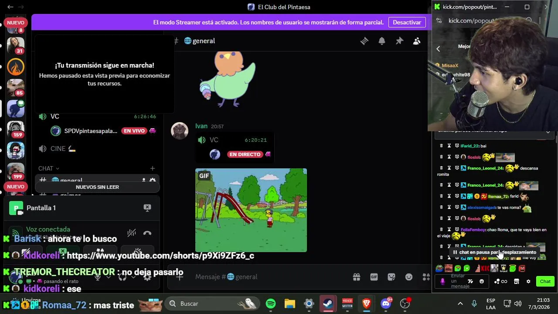Open Discord user settings gear

(147, 277)
